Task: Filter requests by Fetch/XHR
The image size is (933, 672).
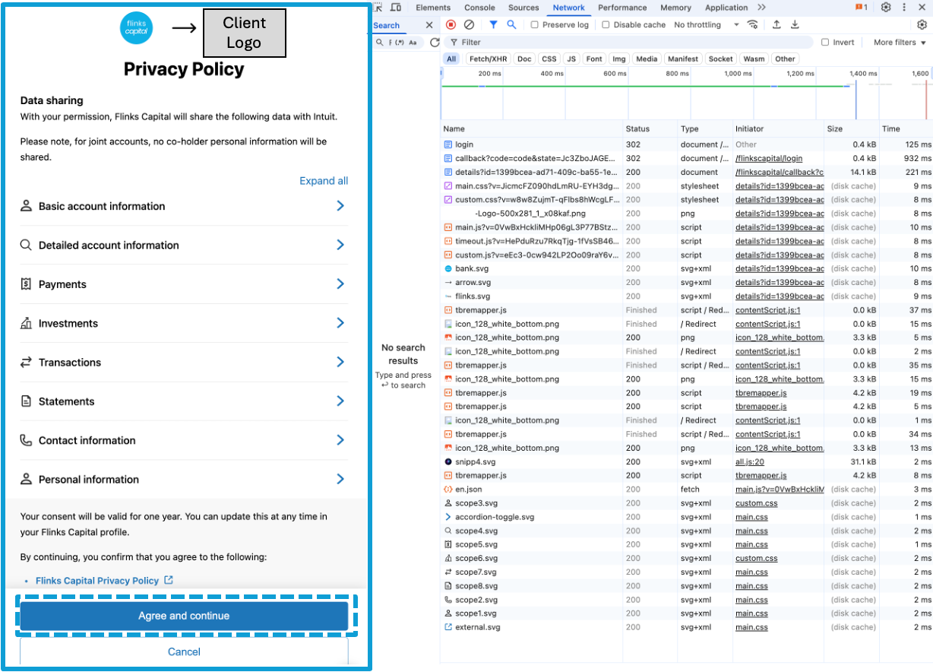Action: click(488, 59)
